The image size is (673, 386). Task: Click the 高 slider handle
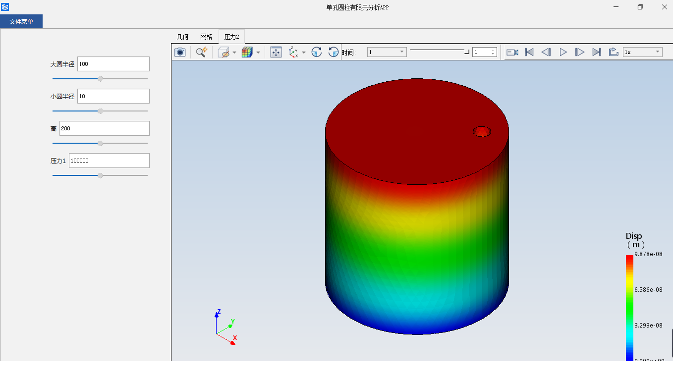click(x=100, y=143)
